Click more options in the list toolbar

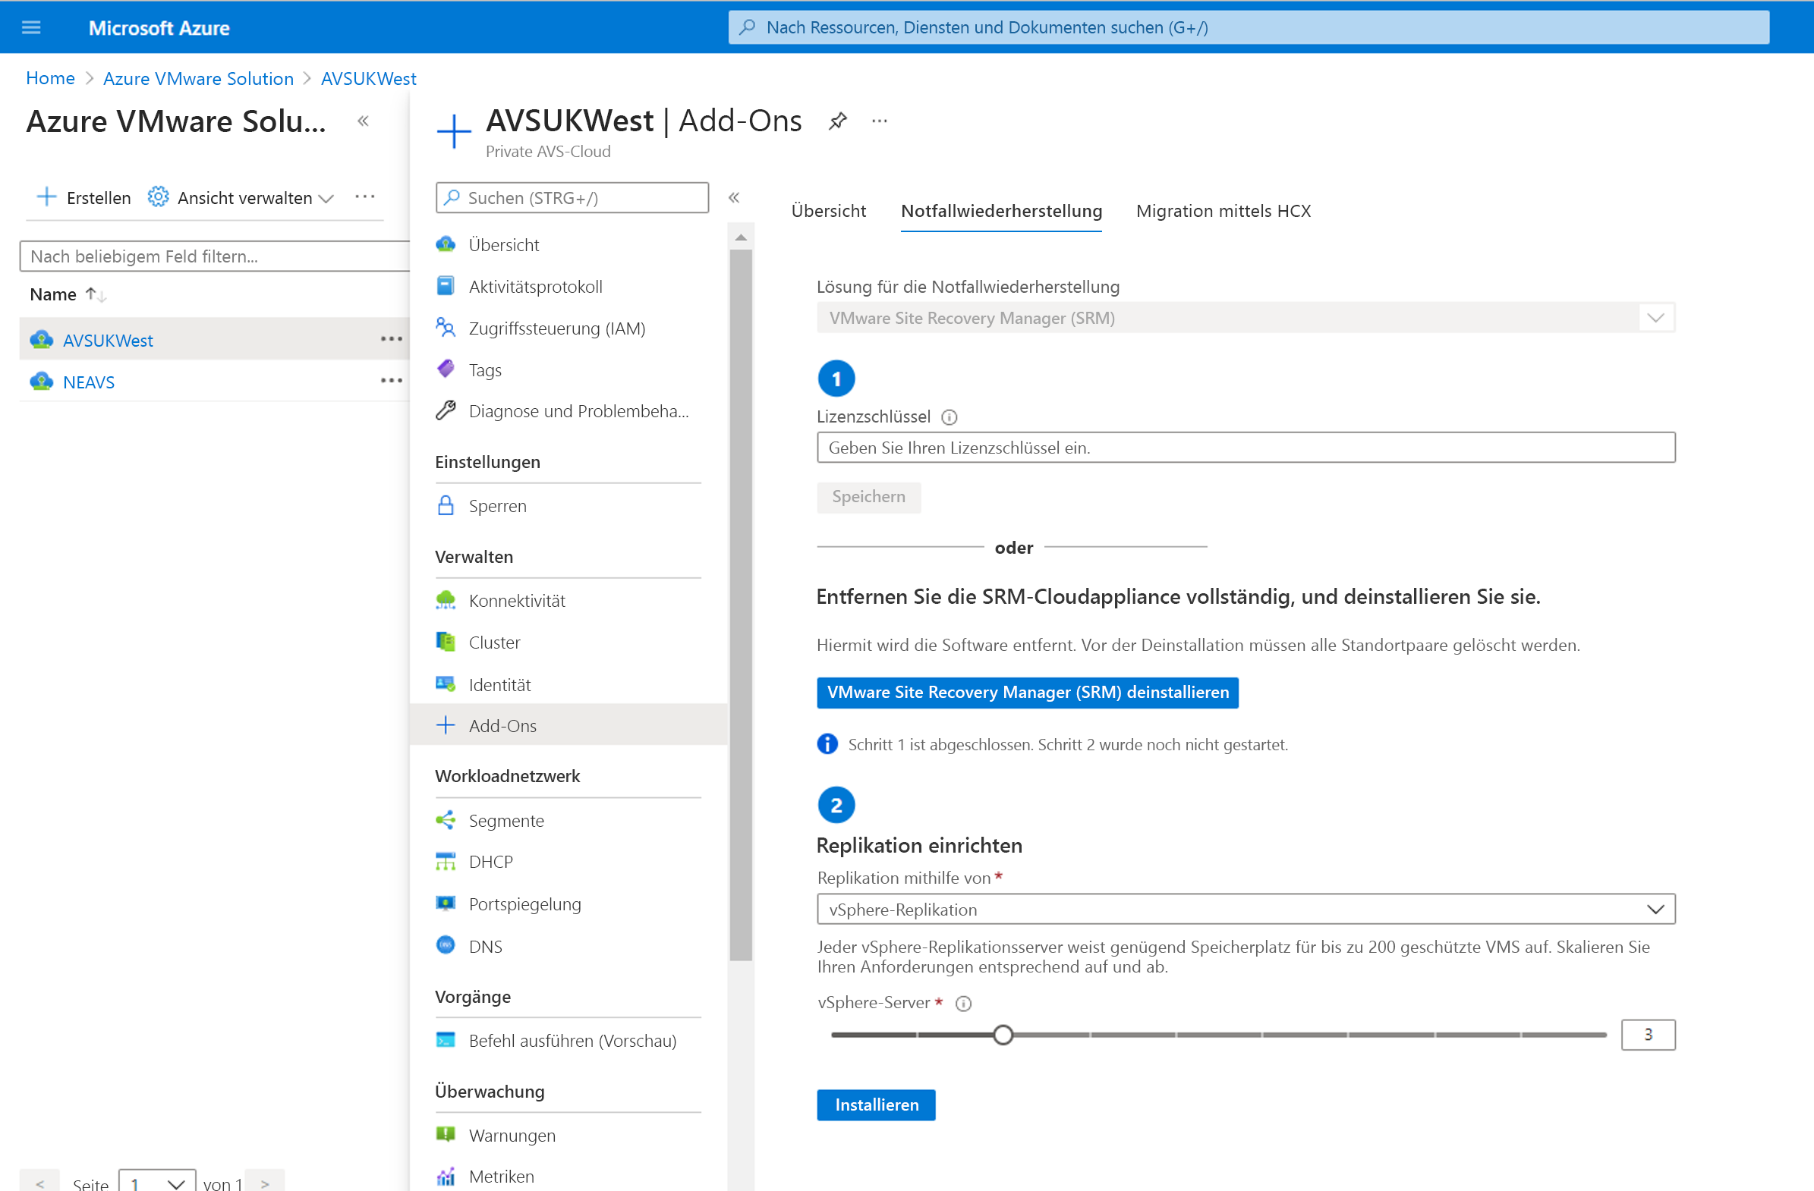tap(365, 197)
